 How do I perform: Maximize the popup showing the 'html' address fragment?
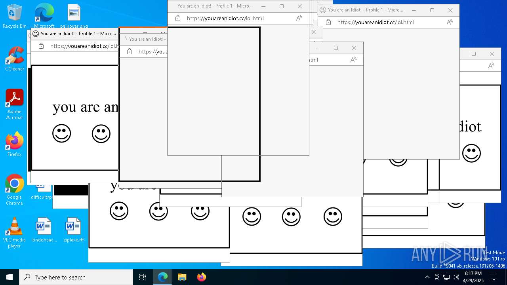(x=336, y=48)
